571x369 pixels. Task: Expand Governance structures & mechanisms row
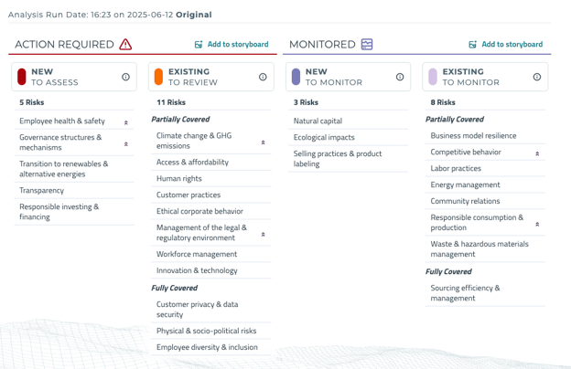point(126,143)
